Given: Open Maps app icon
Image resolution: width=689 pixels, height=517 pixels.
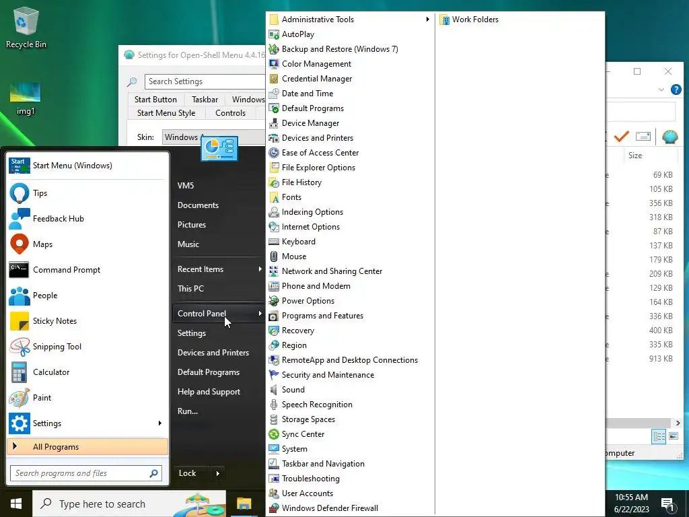Looking at the screenshot, I should (20, 244).
